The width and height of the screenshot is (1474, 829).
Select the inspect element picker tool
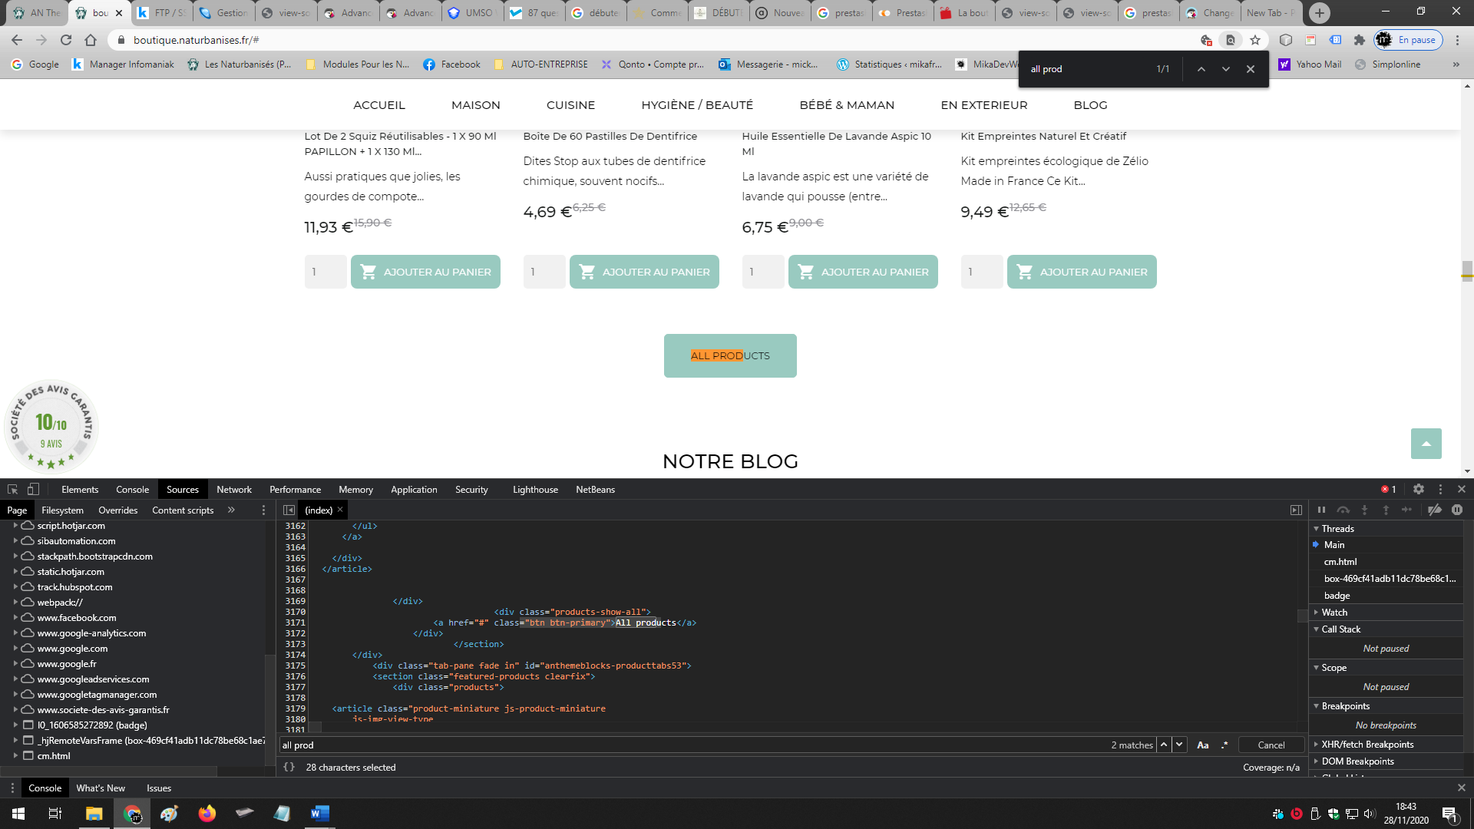pyautogui.click(x=12, y=489)
